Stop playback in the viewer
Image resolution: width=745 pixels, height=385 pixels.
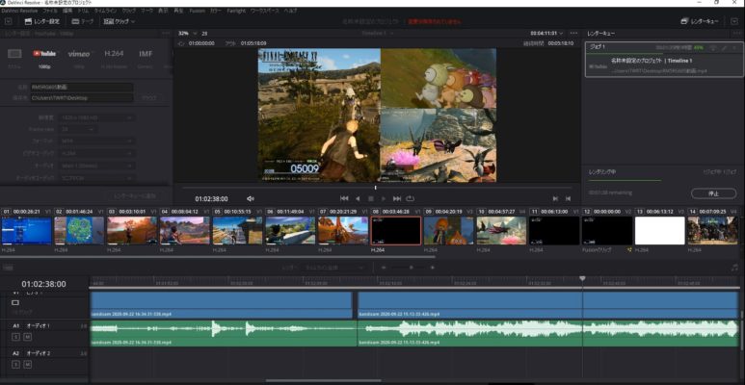pyautogui.click(x=371, y=198)
